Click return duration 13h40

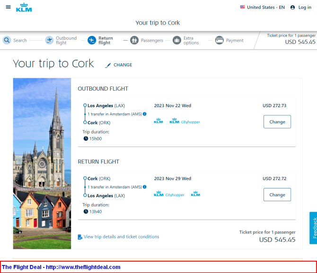(96, 212)
